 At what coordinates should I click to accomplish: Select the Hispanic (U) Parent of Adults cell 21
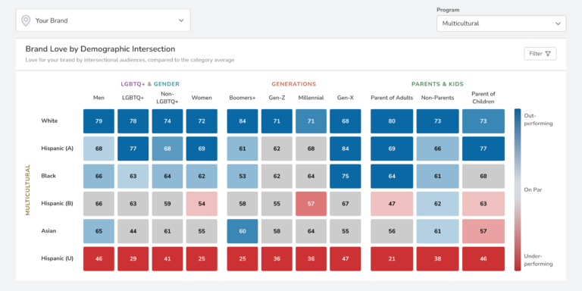[x=392, y=258]
